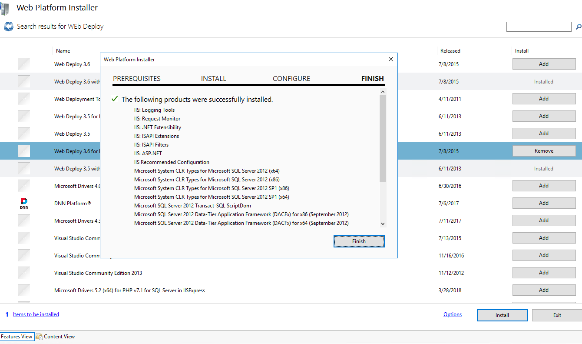
Task: Select 'IIS: ASP.NET' entry
Action: (x=148, y=154)
